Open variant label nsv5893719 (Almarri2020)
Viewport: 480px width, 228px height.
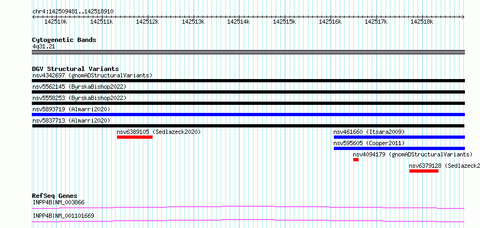(x=71, y=109)
